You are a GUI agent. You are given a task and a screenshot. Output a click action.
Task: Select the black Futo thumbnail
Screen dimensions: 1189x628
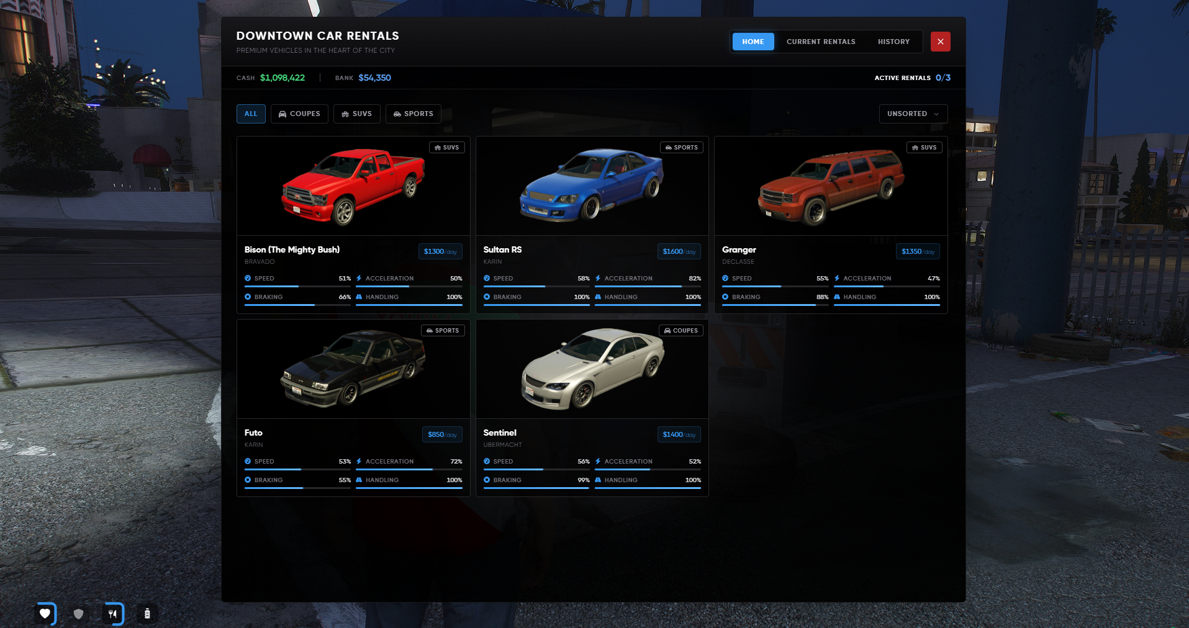tap(353, 369)
